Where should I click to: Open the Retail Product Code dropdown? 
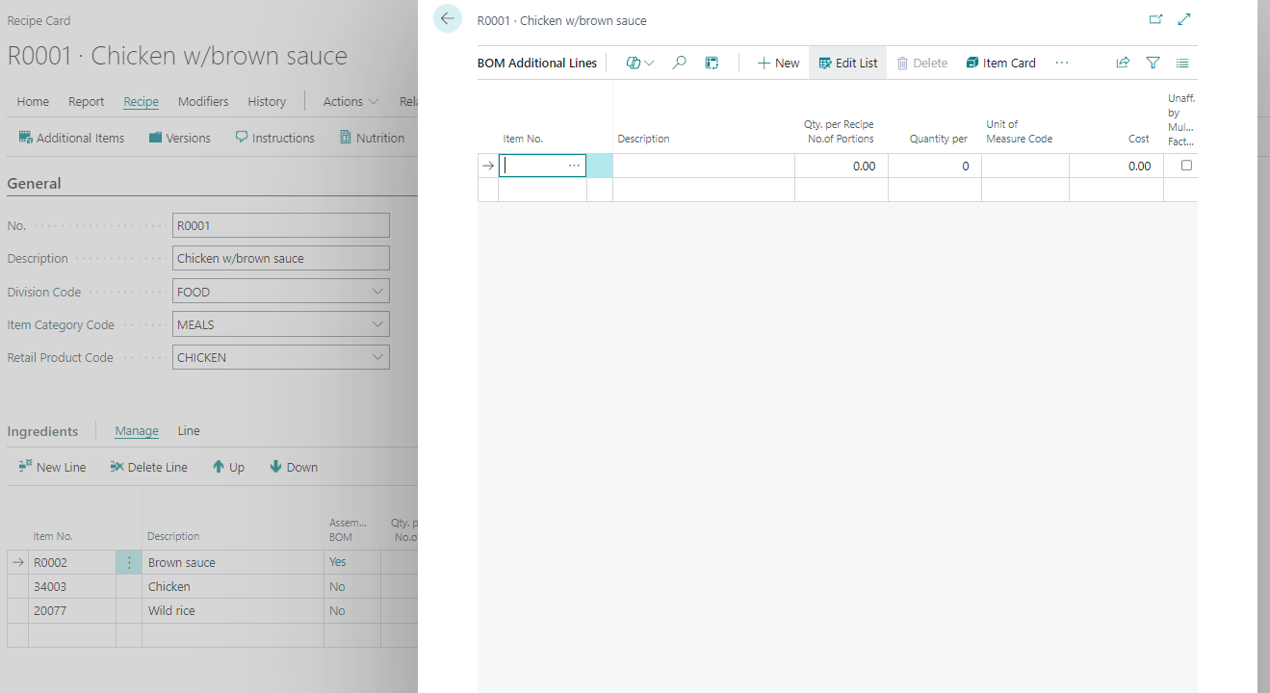click(377, 357)
